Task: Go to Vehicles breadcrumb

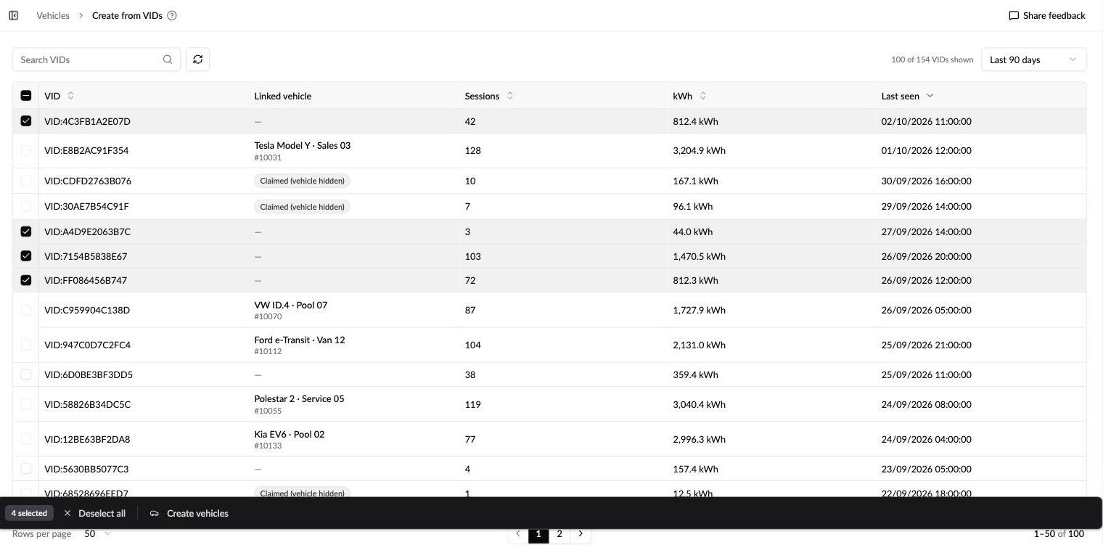Action: tap(53, 15)
